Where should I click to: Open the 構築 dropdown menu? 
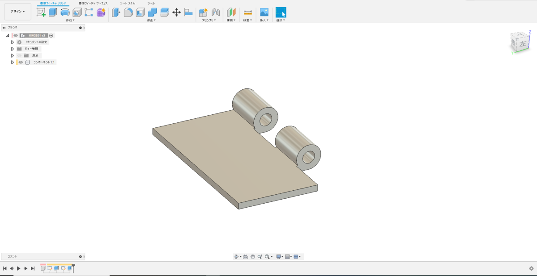(x=231, y=20)
